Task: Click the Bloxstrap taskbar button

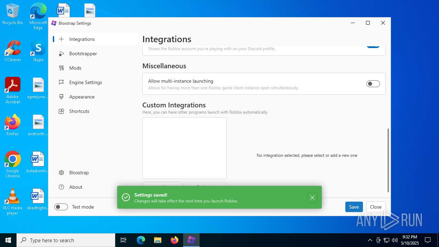Action: point(191,240)
